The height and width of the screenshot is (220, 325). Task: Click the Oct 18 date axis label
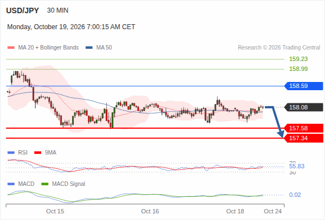235,212
